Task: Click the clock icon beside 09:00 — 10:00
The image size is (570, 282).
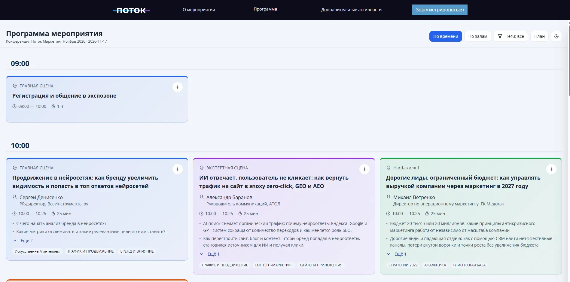Action: [x=14, y=106]
